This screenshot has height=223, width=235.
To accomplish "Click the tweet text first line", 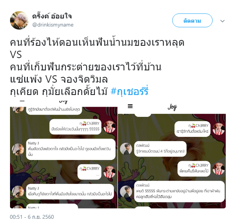I will tap(97, 42).
